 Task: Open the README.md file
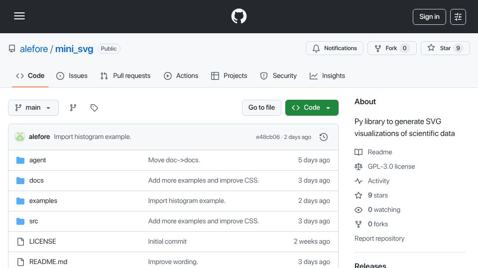pyautogui.click(x=48, y=262)
